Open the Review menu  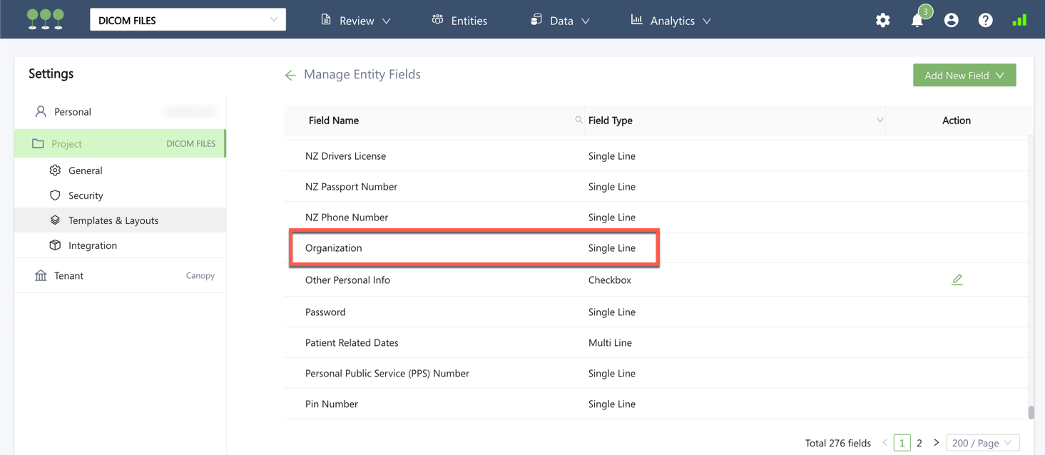356,21
